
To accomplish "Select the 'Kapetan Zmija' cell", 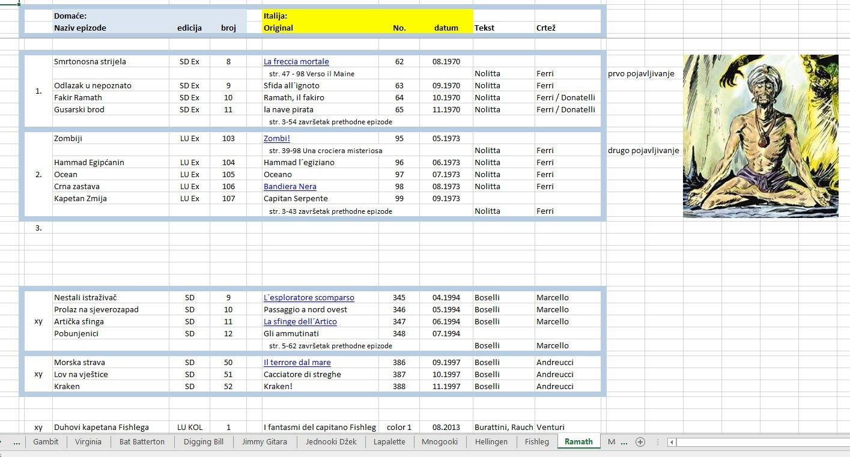I will point(111,199).
